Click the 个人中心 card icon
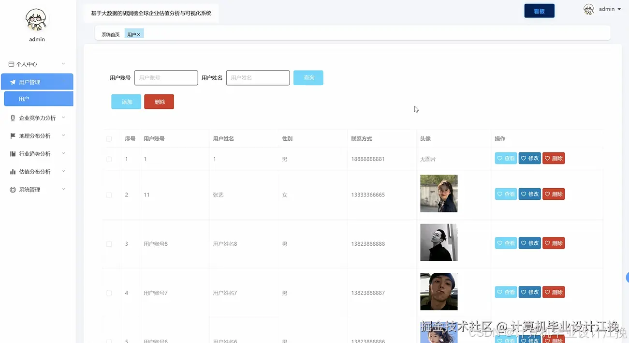The image size is (629, 343). (12, 64)
